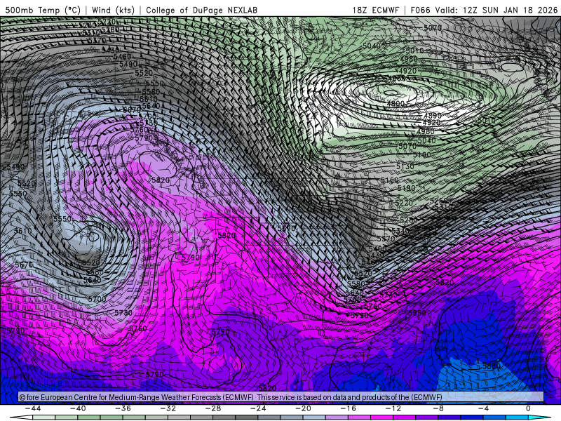Click the -8 color scale label
This screenshot has width=561, height=421.
pyautogui.click(x=439, y=408)
